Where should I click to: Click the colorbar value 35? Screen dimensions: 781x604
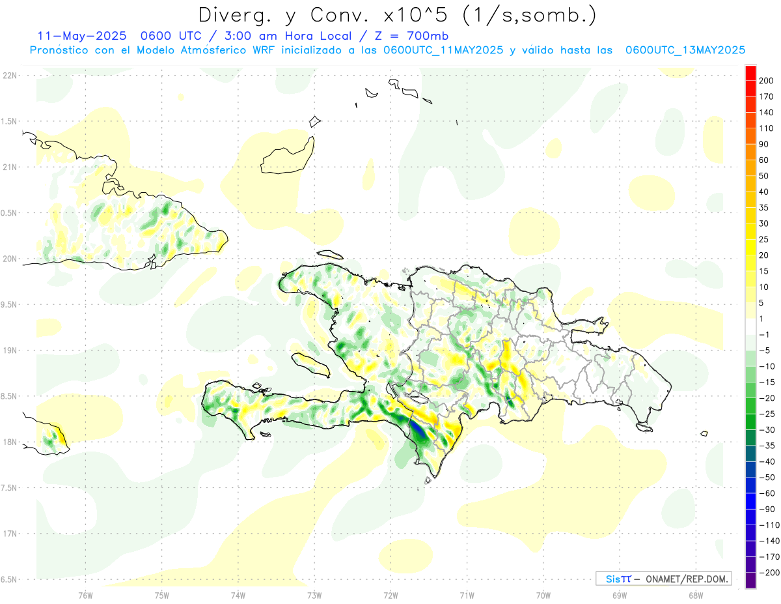tap(765, 208)
